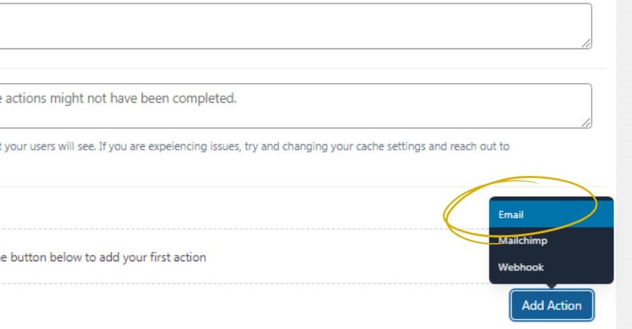Choose the Mailchimp action option
The width and height of the screenshot is (632, 329).
[x=551, y=240]
